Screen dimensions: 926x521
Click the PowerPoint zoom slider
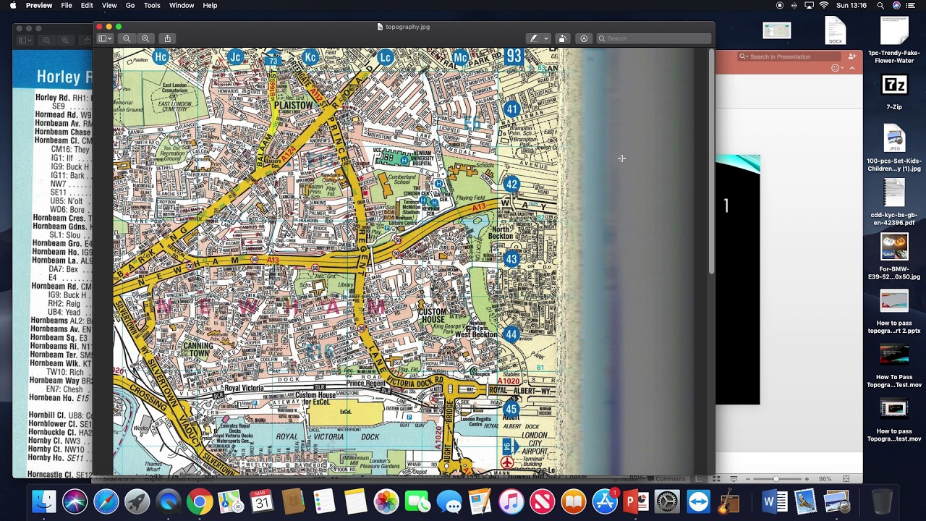[x=776, y=479]
